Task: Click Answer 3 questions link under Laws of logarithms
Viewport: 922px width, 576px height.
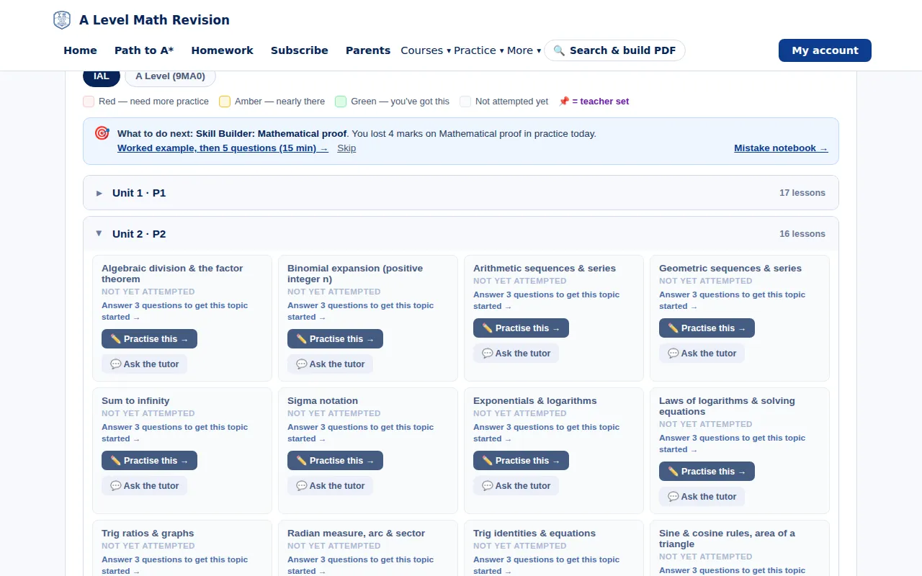Action: (x=732, y=444)
